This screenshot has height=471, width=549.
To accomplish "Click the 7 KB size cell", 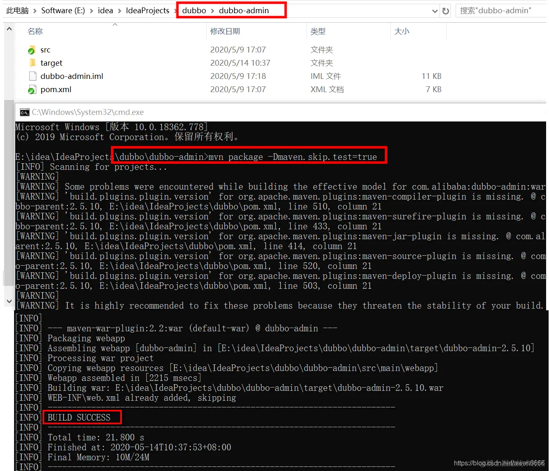I will coord(434,90).
